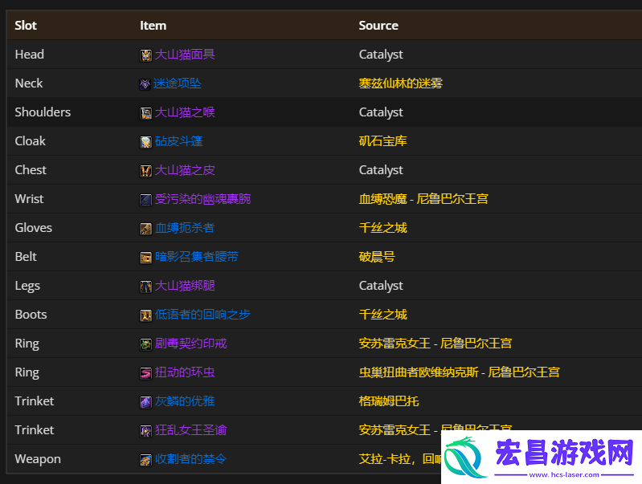
Task: Open the 破晨号 source link
Action: [x=377, y=257]
